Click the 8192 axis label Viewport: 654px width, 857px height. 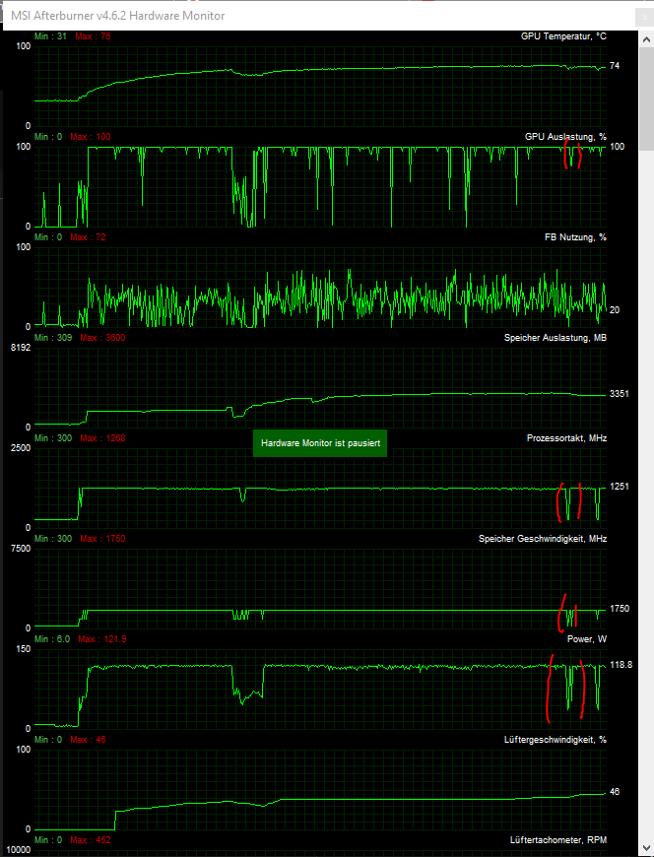(x=21, y=348)
